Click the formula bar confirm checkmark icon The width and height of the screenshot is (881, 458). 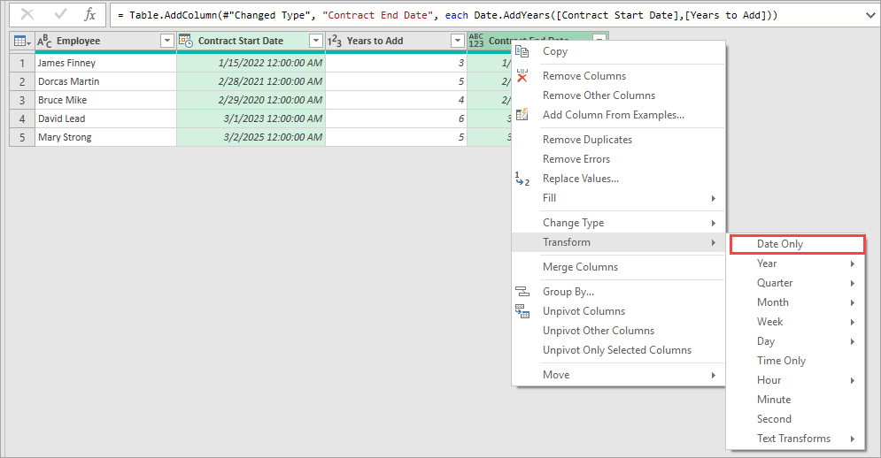(59, 15)
